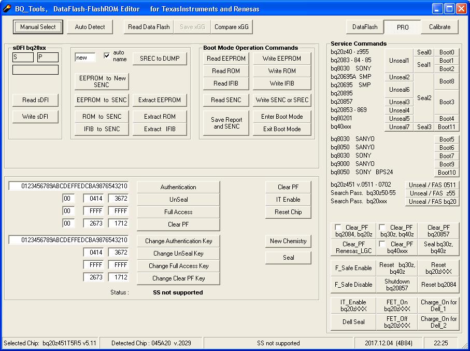Open the Calibrate tab
This screenshot has width=470, height=351.
[440, 27]
